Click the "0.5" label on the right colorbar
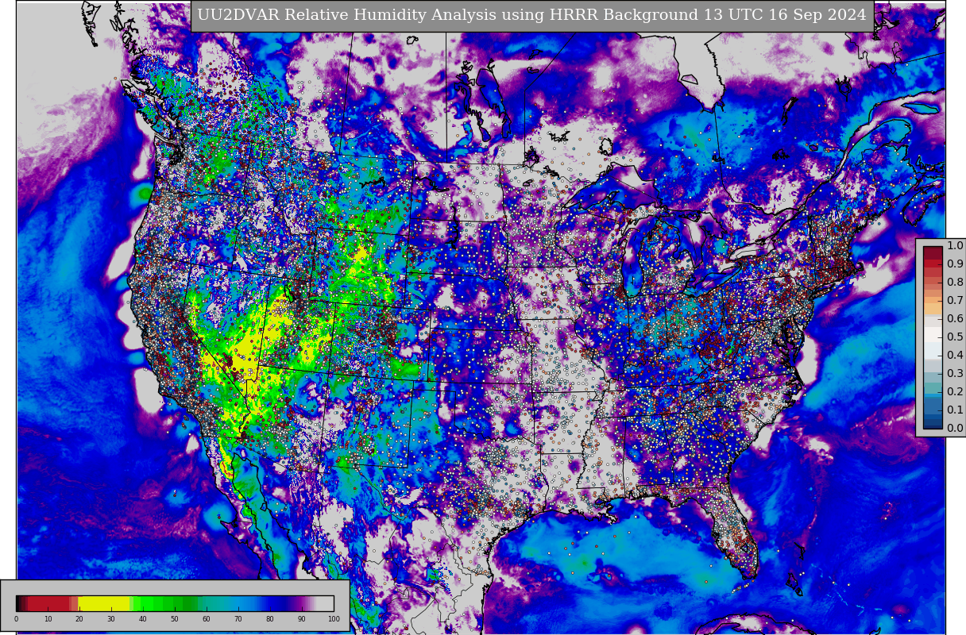This screenshot has height=635, width=966. [955, 337]
